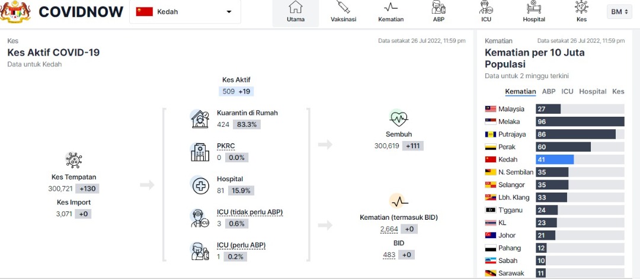
Task: Click the Putrajaya bar showing 86
Action: click(x=575, y=134)
